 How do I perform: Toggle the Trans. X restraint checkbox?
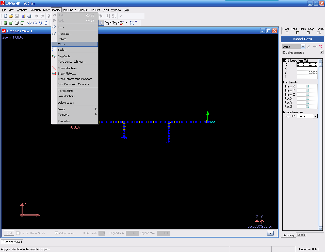pyautogui.click(x=307, y=86)
